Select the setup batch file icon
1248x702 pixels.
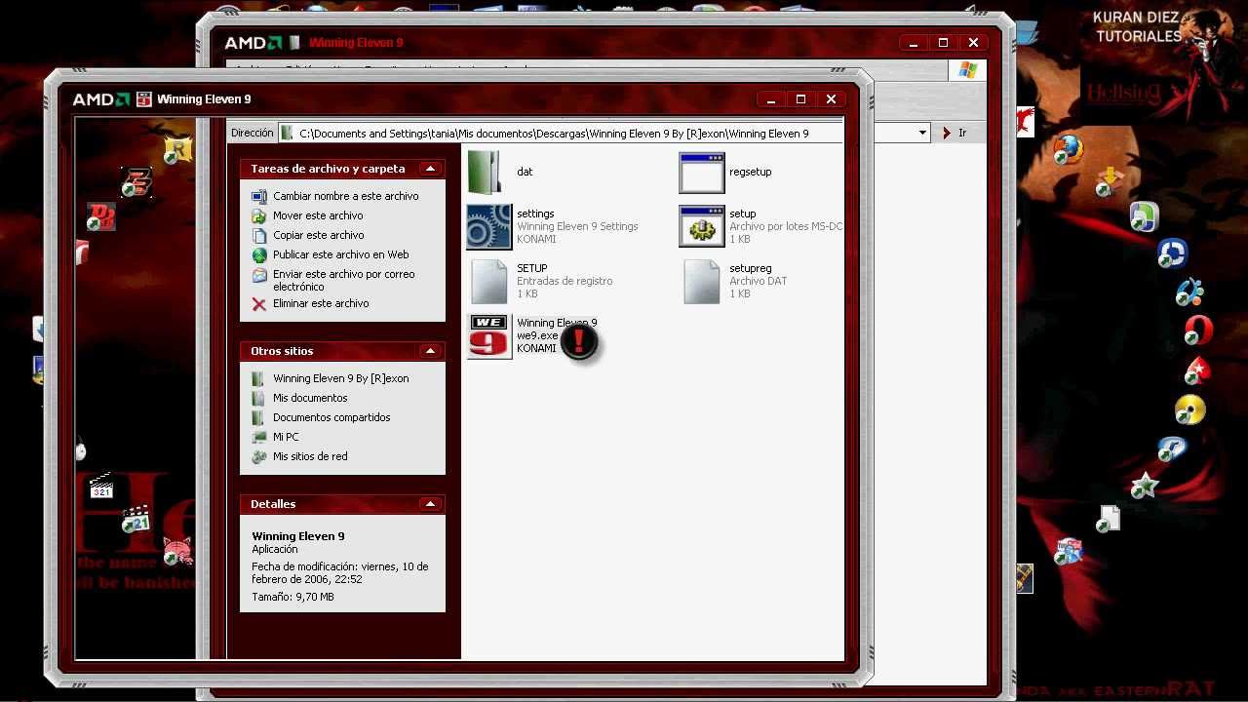coord(701,226)
